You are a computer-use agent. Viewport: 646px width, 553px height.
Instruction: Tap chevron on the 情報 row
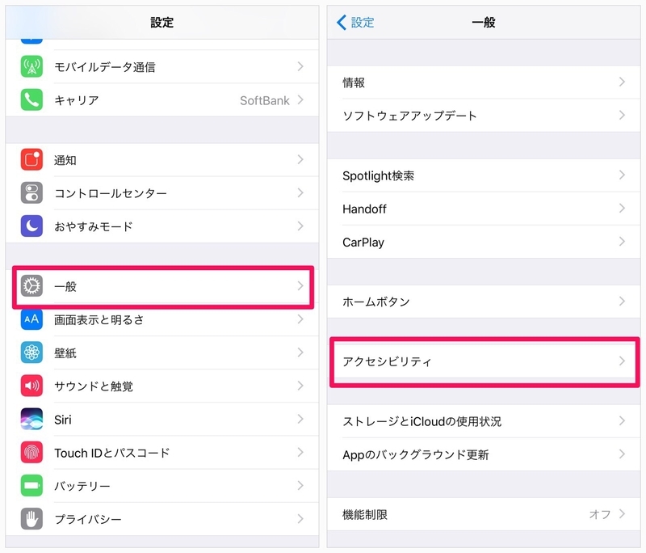(x=622, y=82)
